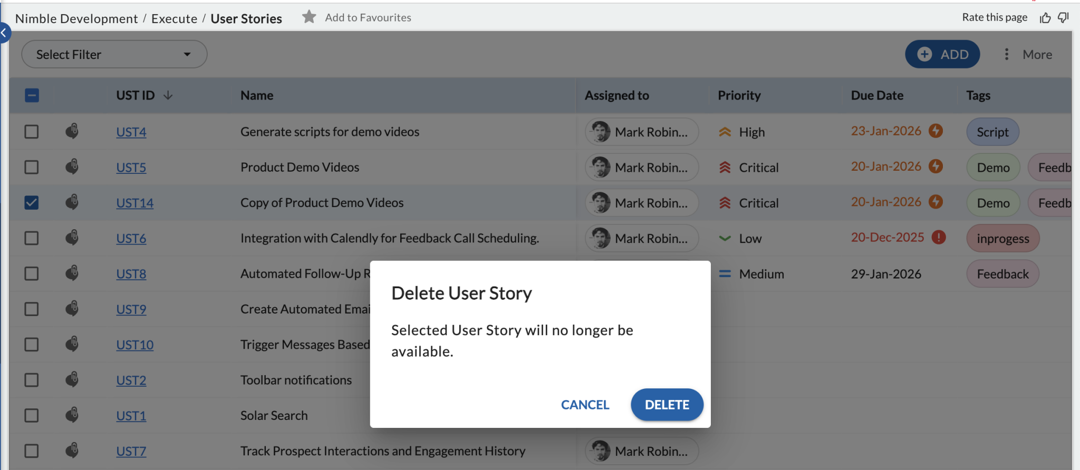Viewport: 1080px width, 470px height.
Task: Click the Script tag chip
Action: 992,132
